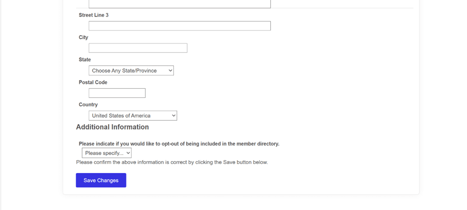Click the 'City' field label
The height and width of the screenshot is (210, 467).
pyautogui.click(x=84, y=37)
